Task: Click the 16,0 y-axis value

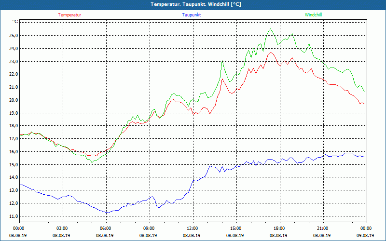Action: click(14, 151)
